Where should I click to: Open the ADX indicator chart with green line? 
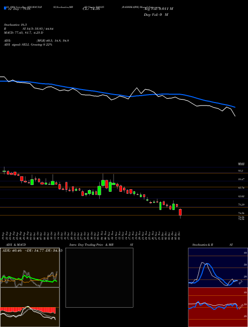tap(30, 268)
